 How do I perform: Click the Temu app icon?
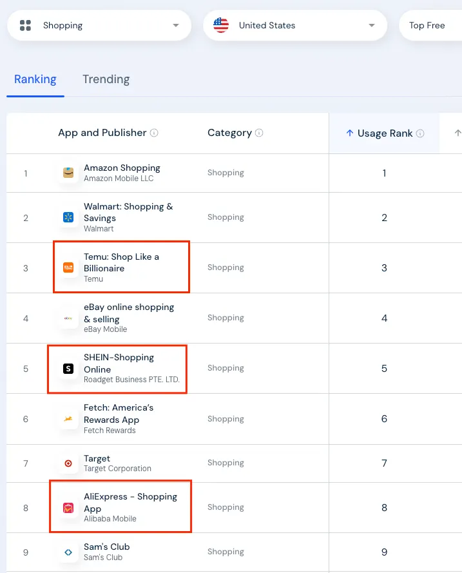68,267
